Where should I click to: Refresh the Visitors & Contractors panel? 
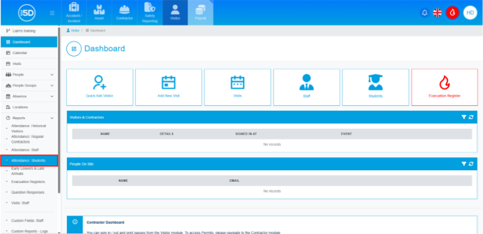point(471,117)
